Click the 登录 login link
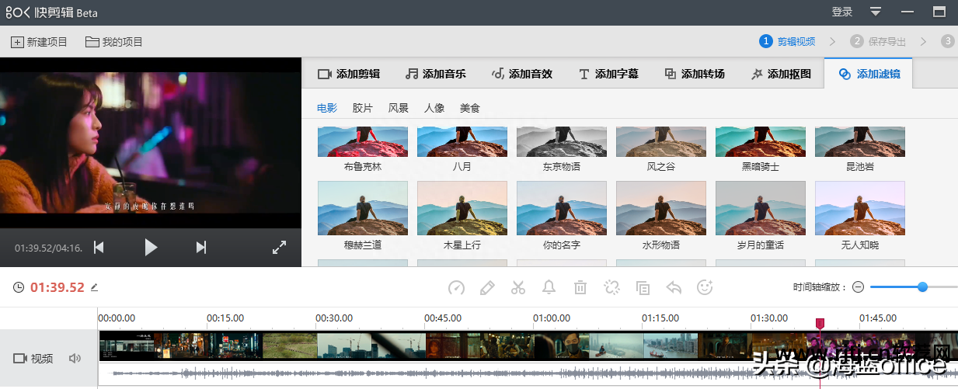 (842, 12)
